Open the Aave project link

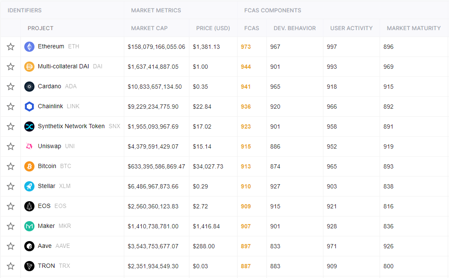click(x=45, y=246)
